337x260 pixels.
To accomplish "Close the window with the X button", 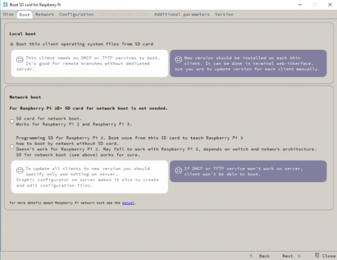I will (330, 5).
